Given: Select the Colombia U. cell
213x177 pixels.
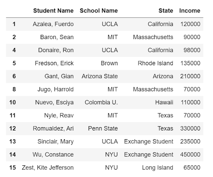Looking at the screenshot, I should (x=101, y=103).
